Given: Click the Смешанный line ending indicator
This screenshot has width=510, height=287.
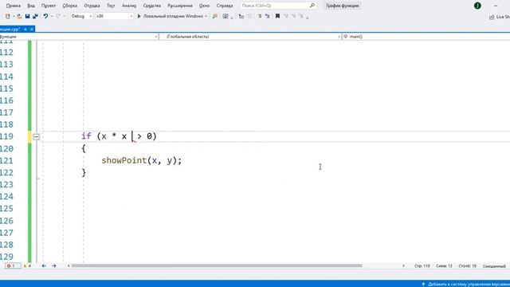Looking at the screenshot, I should [494, 266].
